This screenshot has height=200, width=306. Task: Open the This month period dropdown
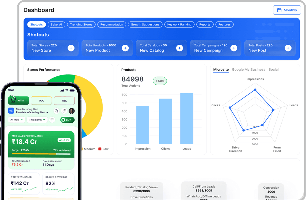pyautogui.click(x=37, y=120)
